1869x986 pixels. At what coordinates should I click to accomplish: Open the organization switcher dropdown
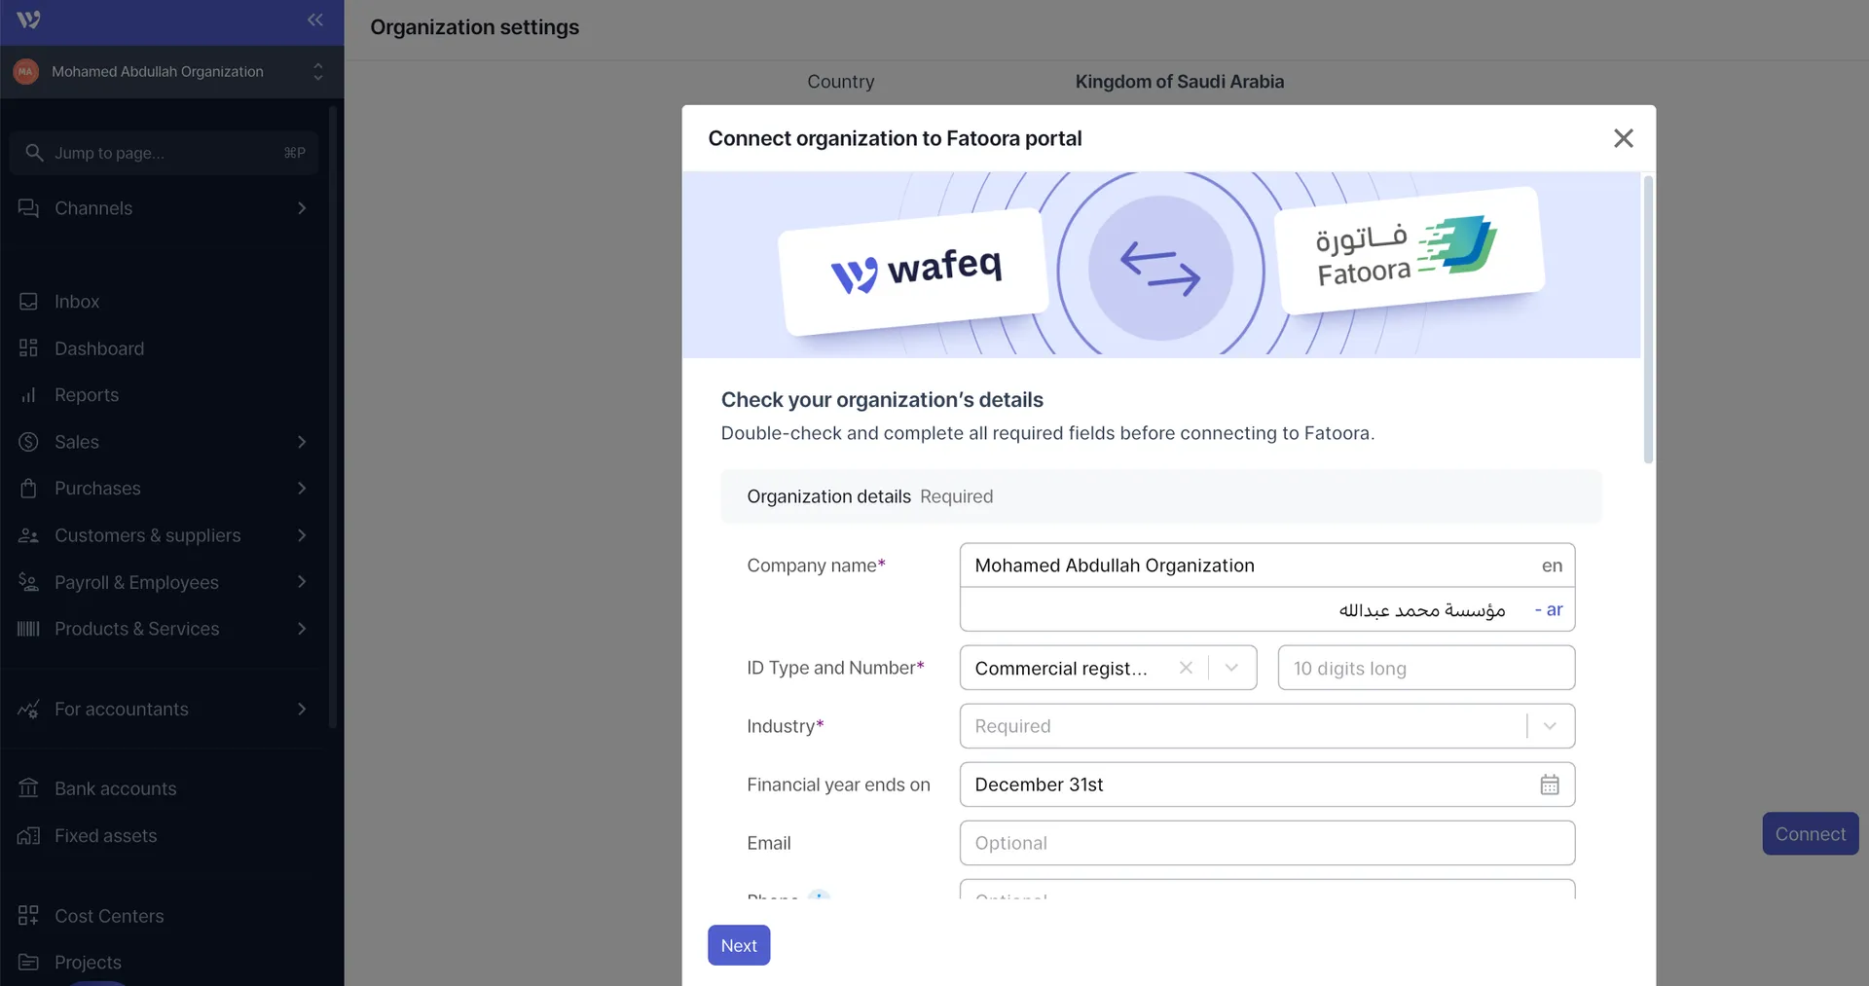coord(317,71)
